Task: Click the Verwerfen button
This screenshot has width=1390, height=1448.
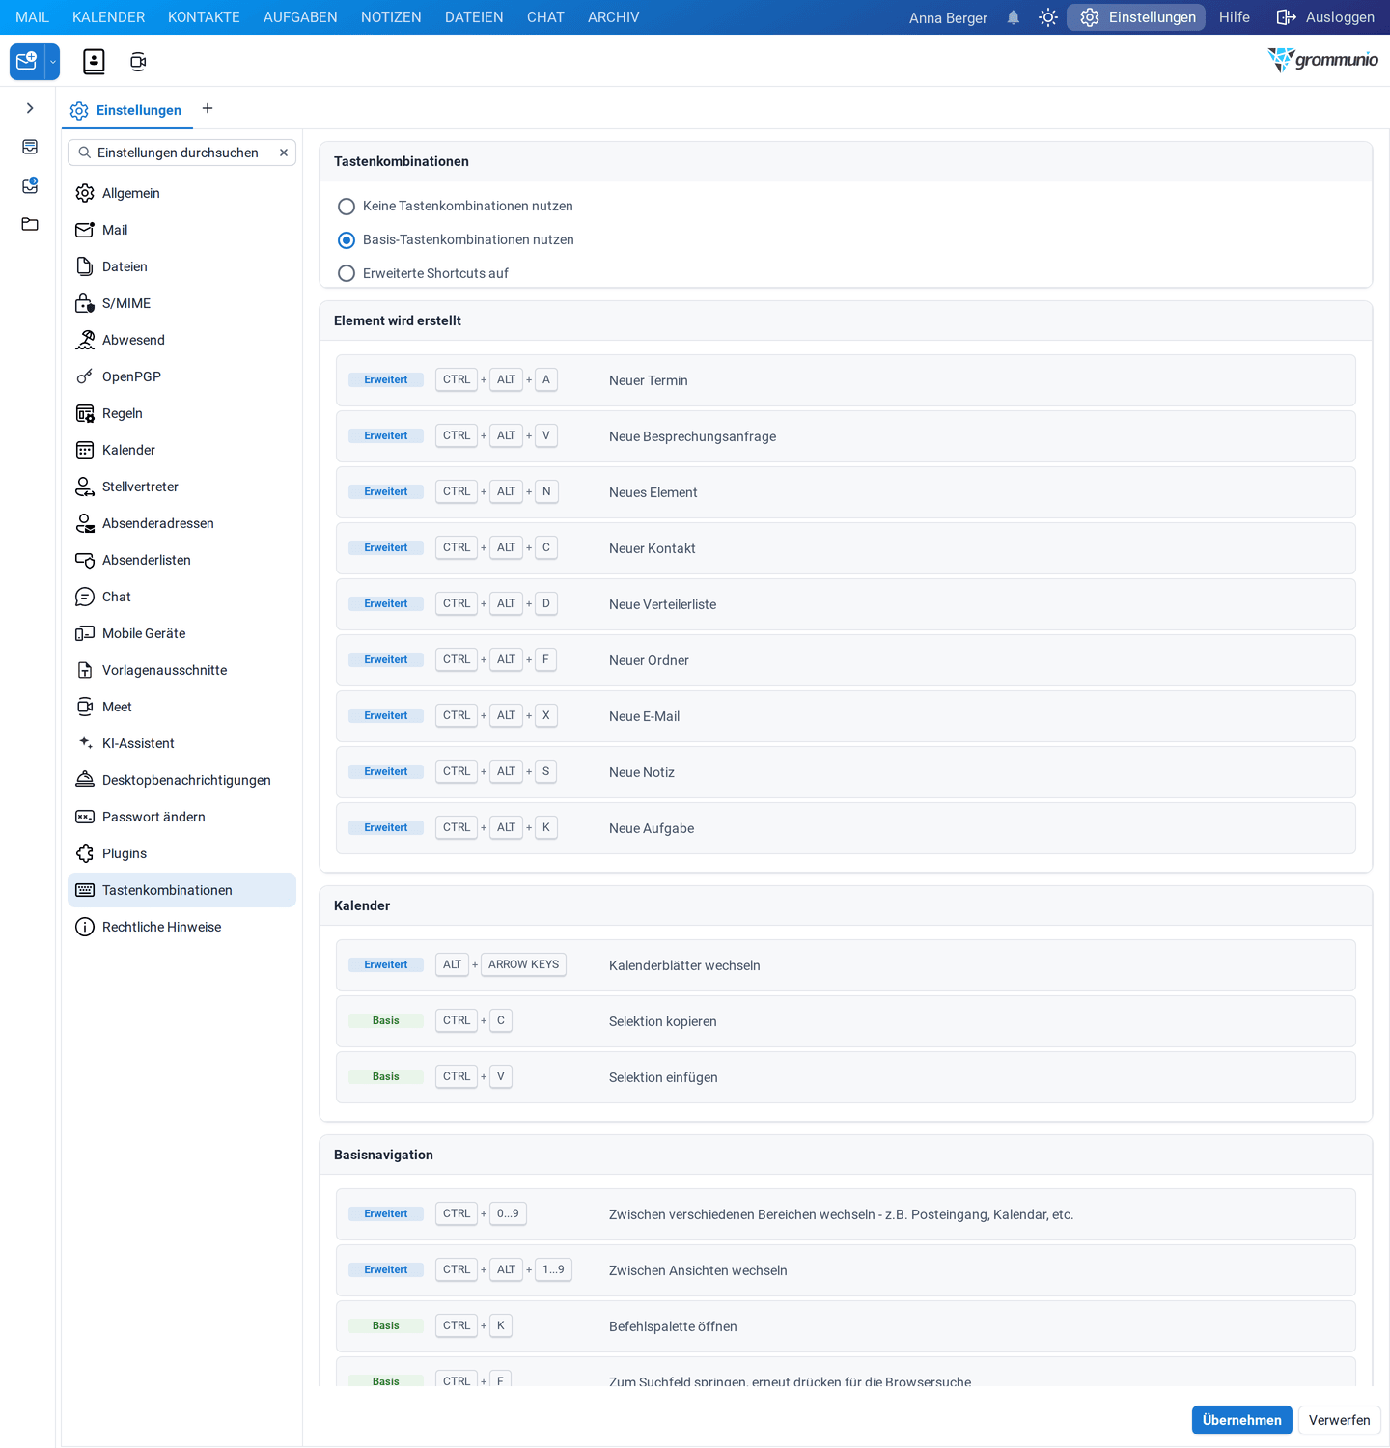Action: click(x=1339, y=1420)
